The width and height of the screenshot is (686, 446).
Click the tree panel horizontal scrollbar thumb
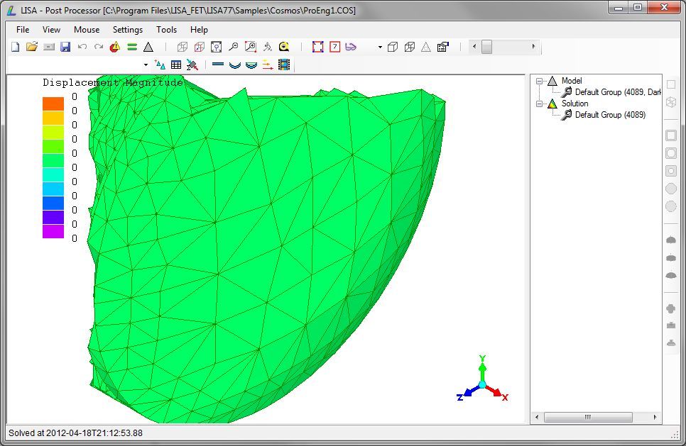tap(588, 417)
